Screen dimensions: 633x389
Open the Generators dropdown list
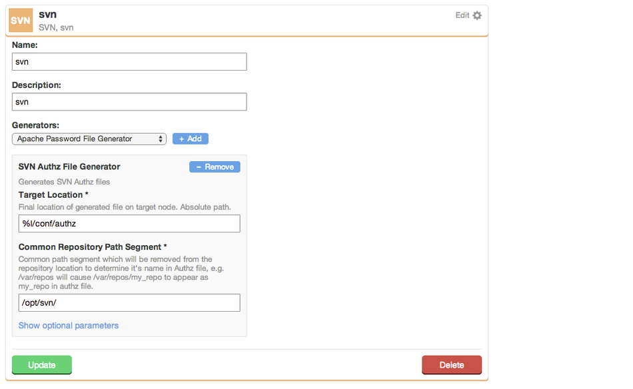89,139
